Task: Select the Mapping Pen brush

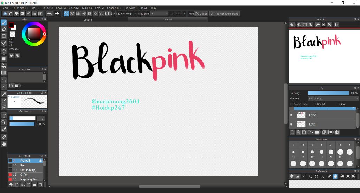Action: 25,179
